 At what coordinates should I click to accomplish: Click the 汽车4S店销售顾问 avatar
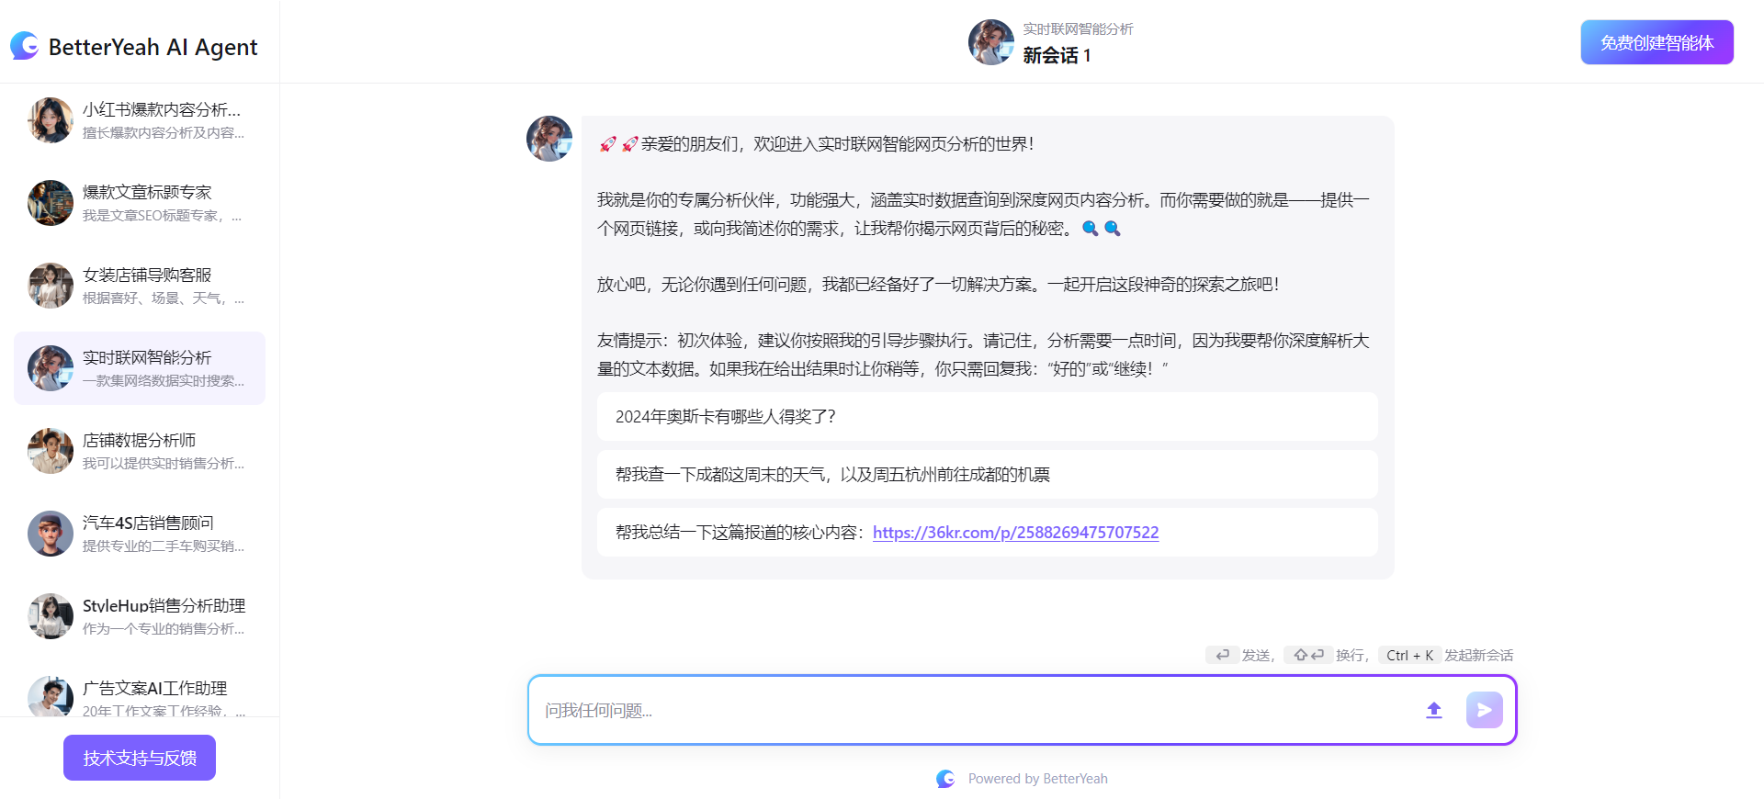click(x=51, y=534)
